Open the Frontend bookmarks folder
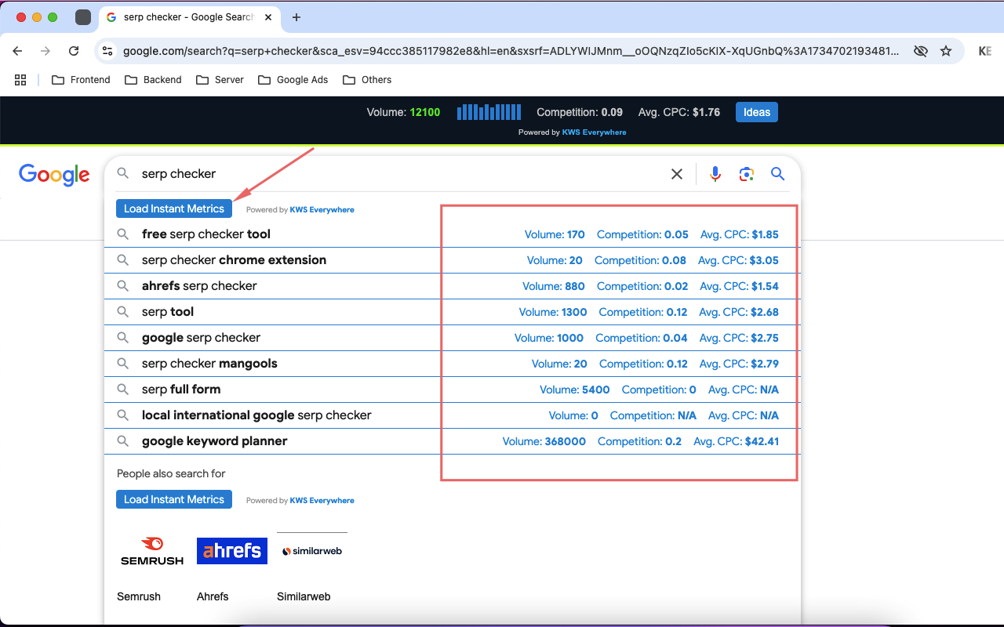The image size is (1004, 627). (x=81, y=80)
